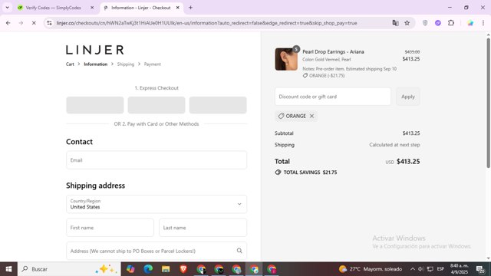Image resolution: width=491 pixels, height=276 pixels.
Task: Open Microsoft Edge from the taskbar
Action: [148, 269]
